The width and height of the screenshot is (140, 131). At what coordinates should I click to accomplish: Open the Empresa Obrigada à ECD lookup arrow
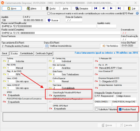pos(96,81)
